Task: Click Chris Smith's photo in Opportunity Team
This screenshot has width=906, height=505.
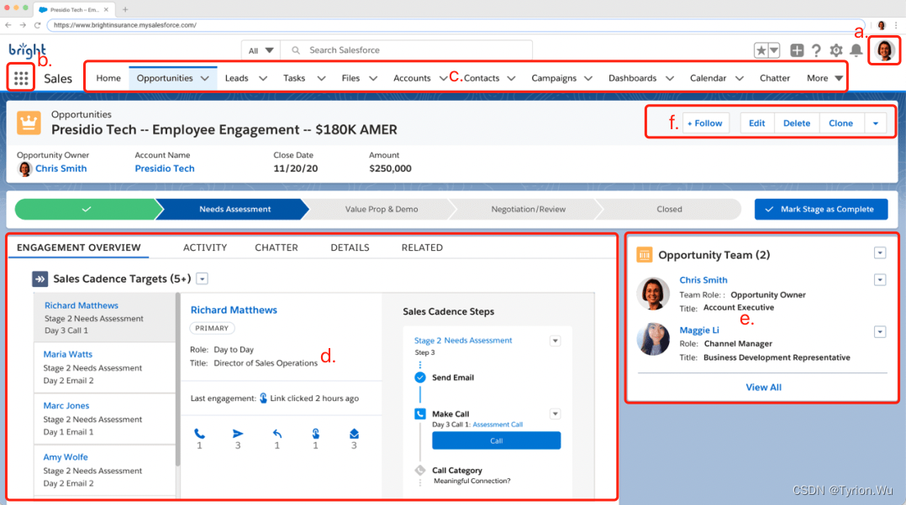Action: pos(653,294)
